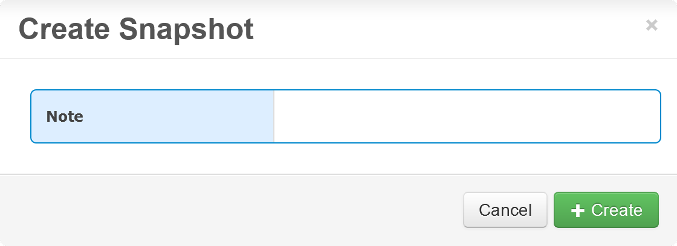The width and height of the screenshot is (677, 246).
Task: Select the green Create snapshot button
Action: (606, 210)
